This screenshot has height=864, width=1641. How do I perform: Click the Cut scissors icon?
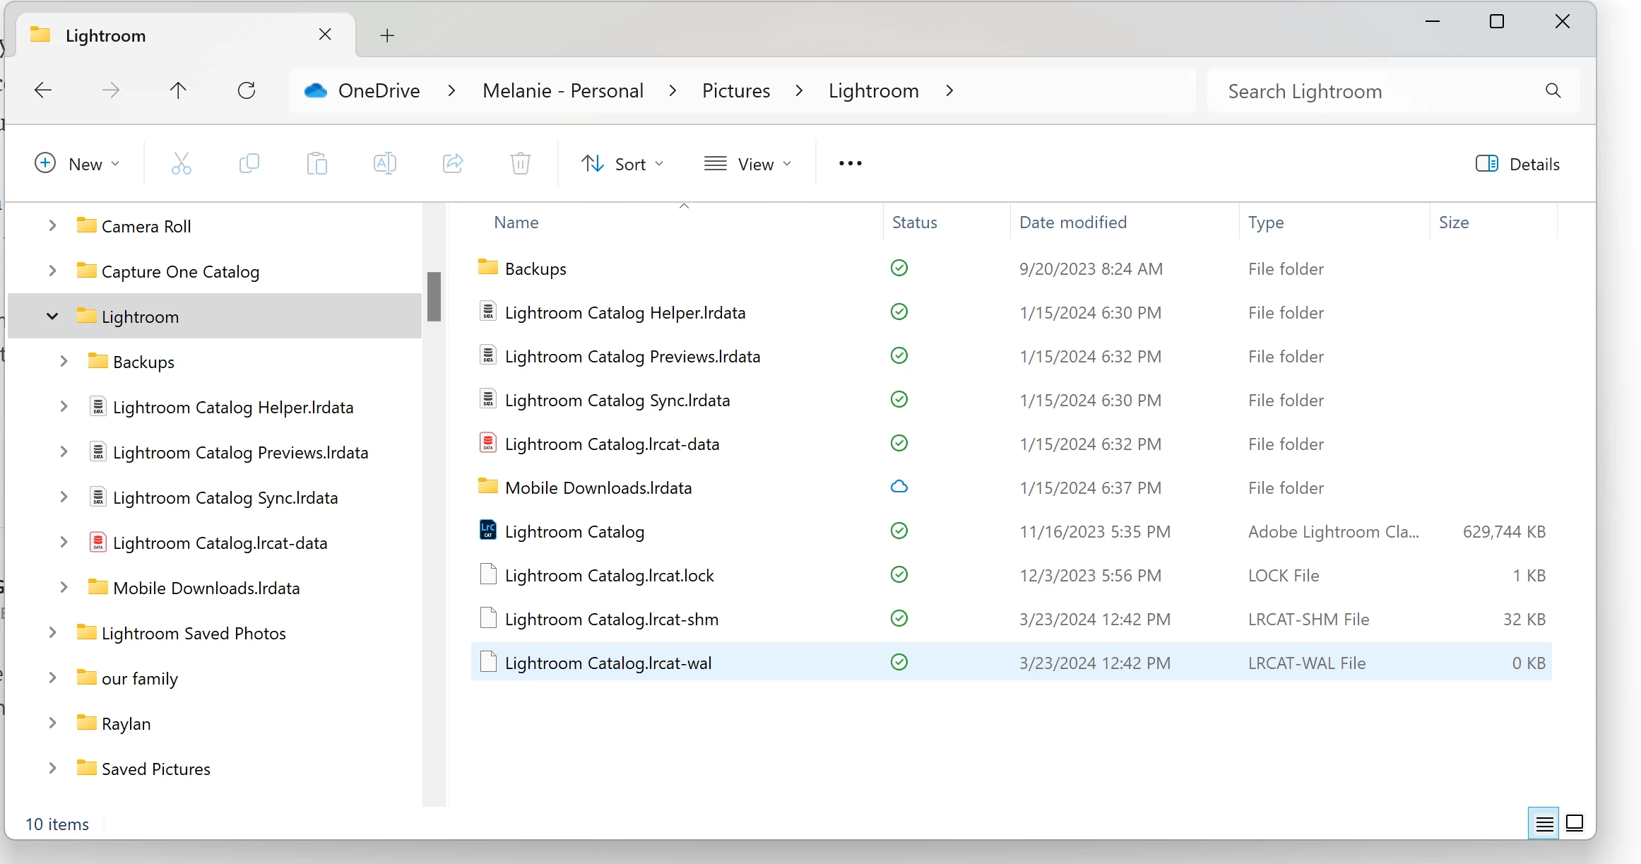[182, 164]
